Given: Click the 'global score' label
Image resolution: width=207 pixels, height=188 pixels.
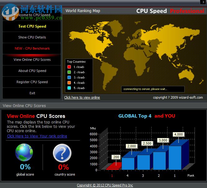Looking at the screenshot, I should (x=25, y=174).
